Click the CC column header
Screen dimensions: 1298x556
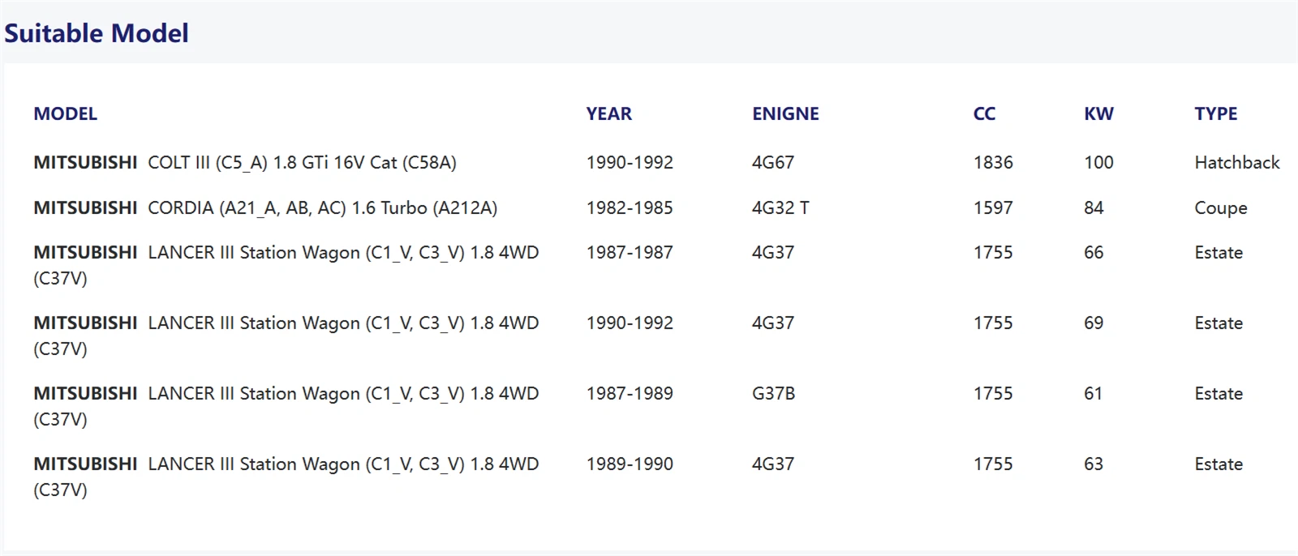point(984,113)
